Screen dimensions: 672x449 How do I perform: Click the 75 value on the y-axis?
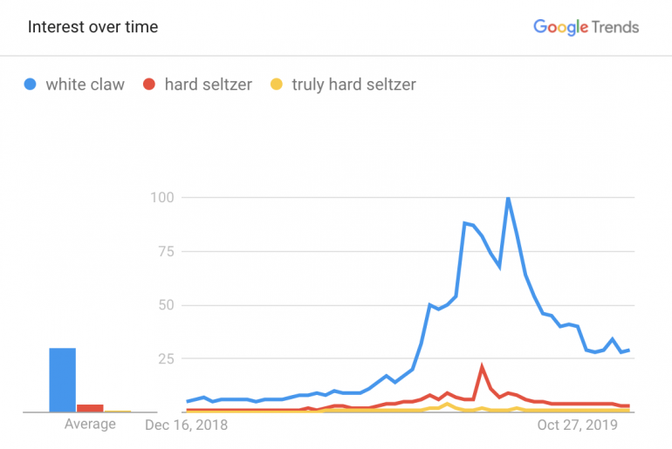point(165,252)
